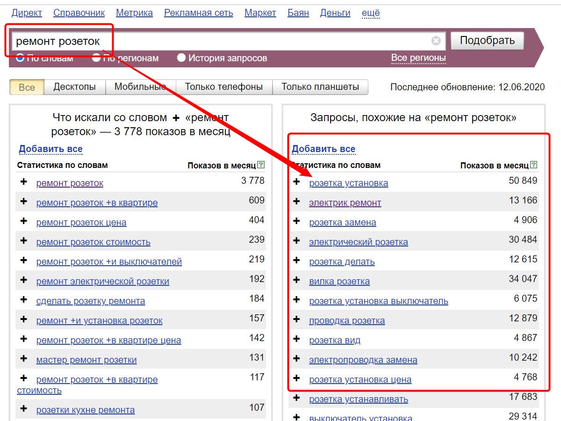This screenshot has width=561, height=421.
Task: Open the 'электропроводка замена' query link
Action: (x=363, y=360)
